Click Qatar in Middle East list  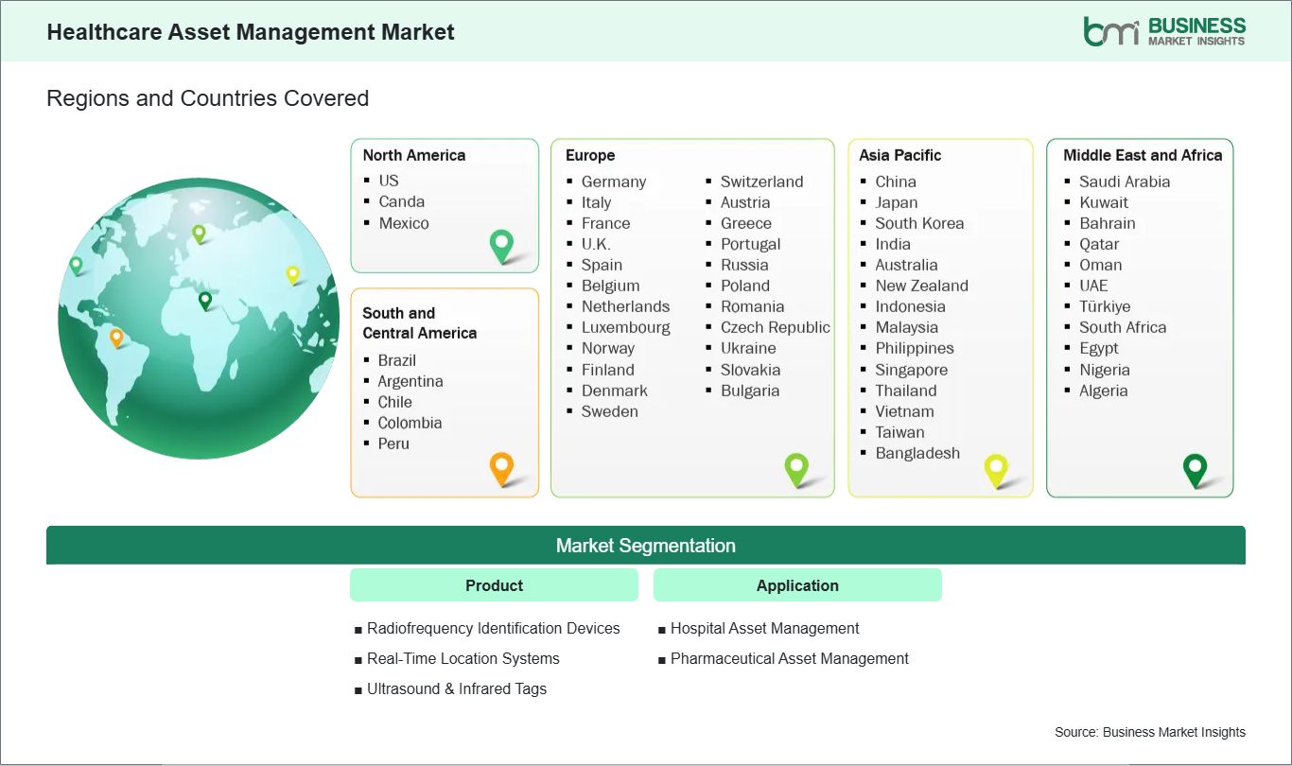(x=1099, y=244)
